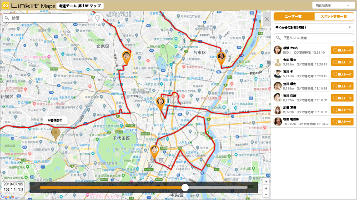357x200 pixels.
Task: Close the side panel with X icon
Action: (x=267, y=19)
